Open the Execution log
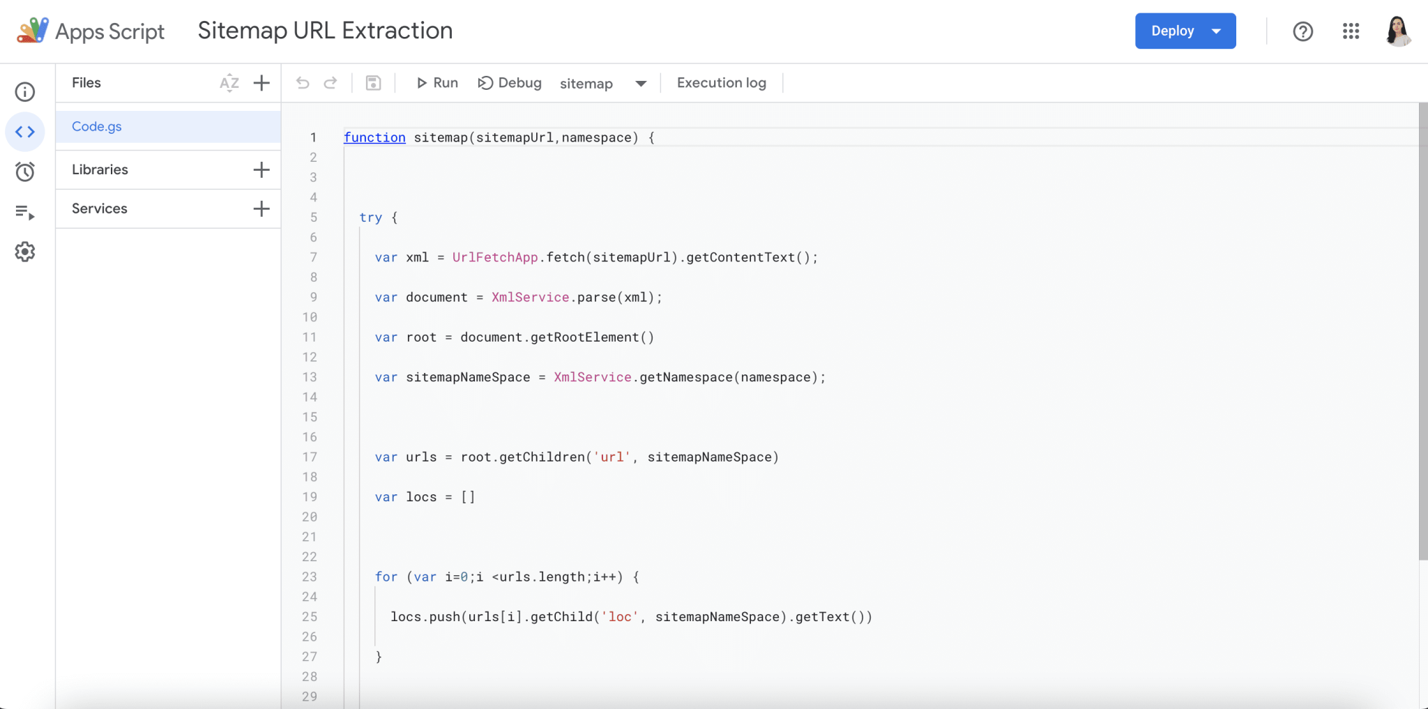1428x709 pixels. click(721, 83)
